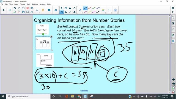Open the File menu
The width and height of the screenshot is (176, 99).
[x=2, y=4]
